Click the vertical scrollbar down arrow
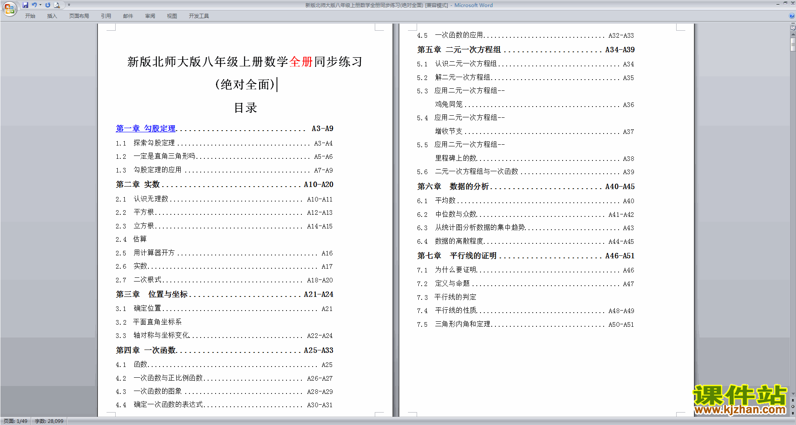The image size is (796, 425). coord(793,394)
